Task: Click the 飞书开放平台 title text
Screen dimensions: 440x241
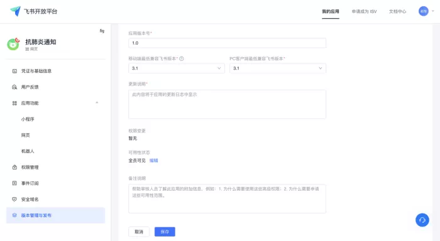Action: coord(40,11)
